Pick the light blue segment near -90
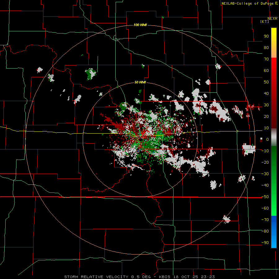The image size is (279, 279). (274, 242)
